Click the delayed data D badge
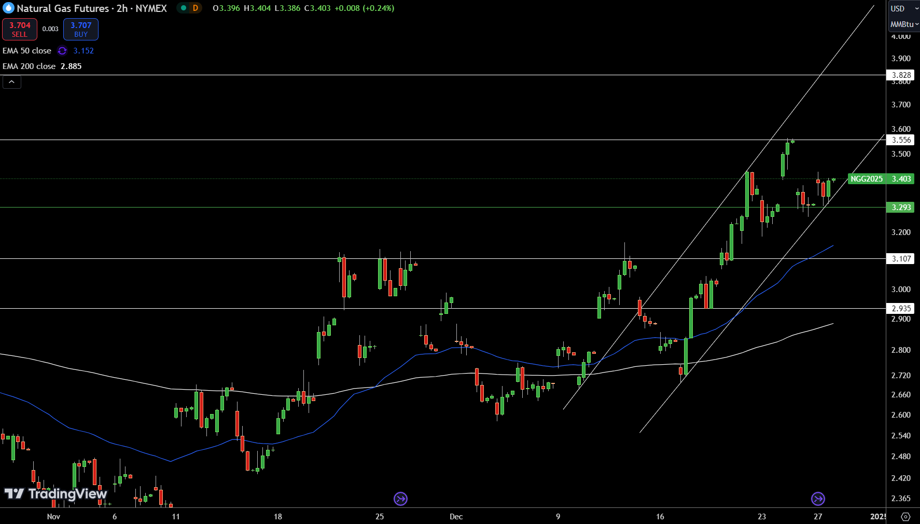This screenshot has height=524, width=920. click(196, 8)
